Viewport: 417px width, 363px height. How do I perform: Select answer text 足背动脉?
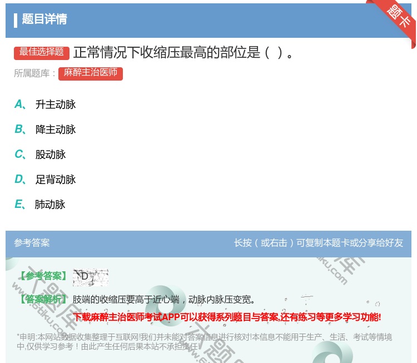click(x=56, y=180)
